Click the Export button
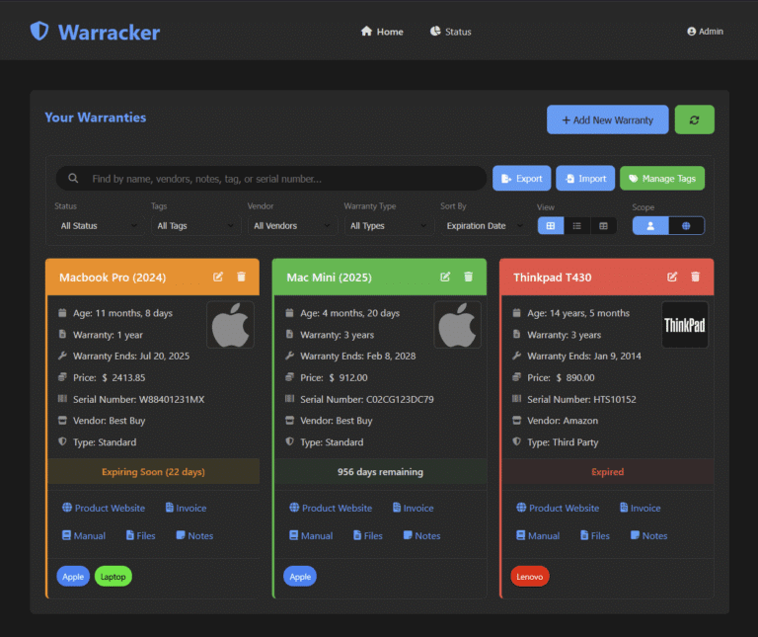 pos(521,179)
